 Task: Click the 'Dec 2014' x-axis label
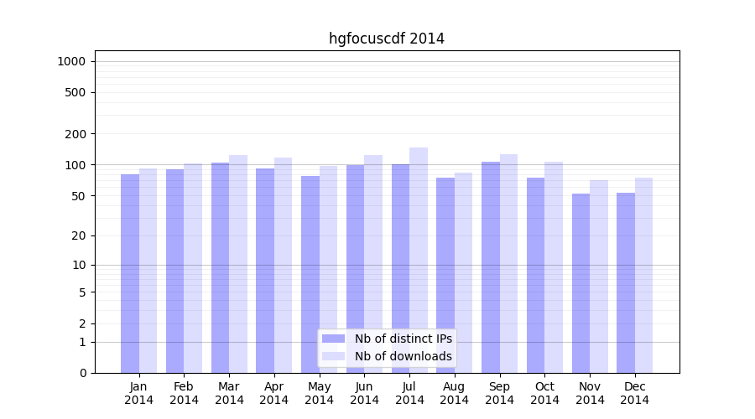coord(635,393)
